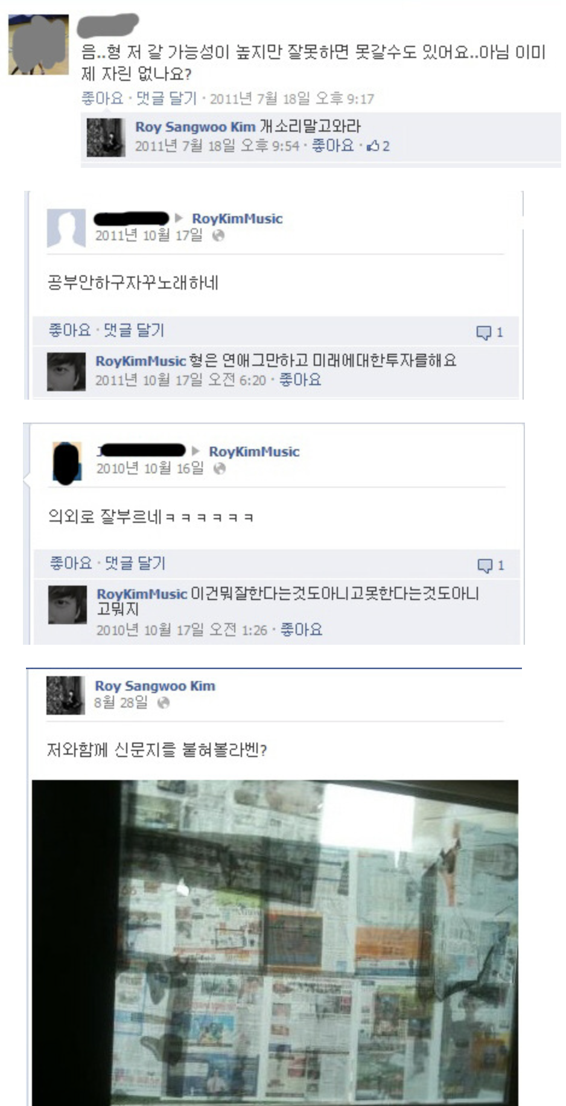Open Roy Sangwoo Kim name on newspaper post

click(155, 686)
